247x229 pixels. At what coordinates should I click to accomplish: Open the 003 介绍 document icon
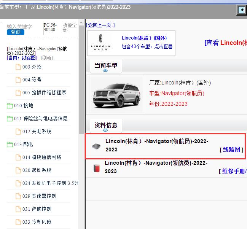click(18, 67)
